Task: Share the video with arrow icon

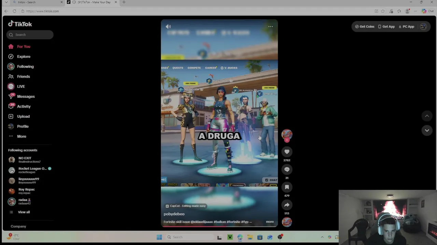Action: click(287, 205)
